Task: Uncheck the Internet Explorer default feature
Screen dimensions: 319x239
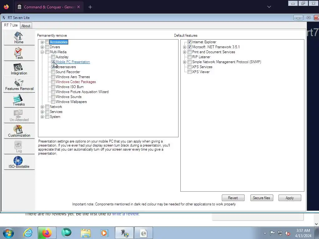Action: [190, 42]
